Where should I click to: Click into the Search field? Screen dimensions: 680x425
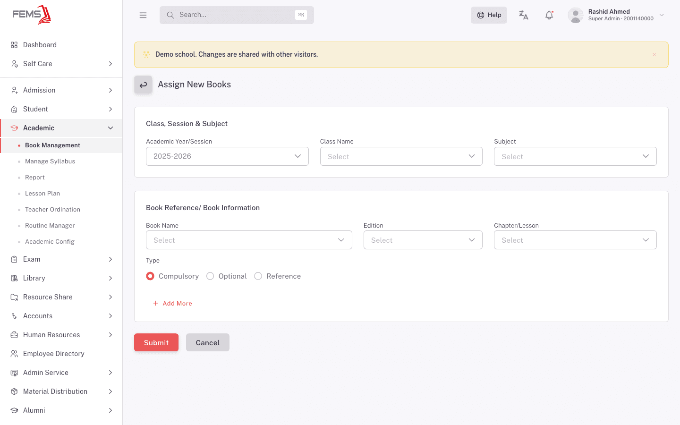(x=237, y=15)
